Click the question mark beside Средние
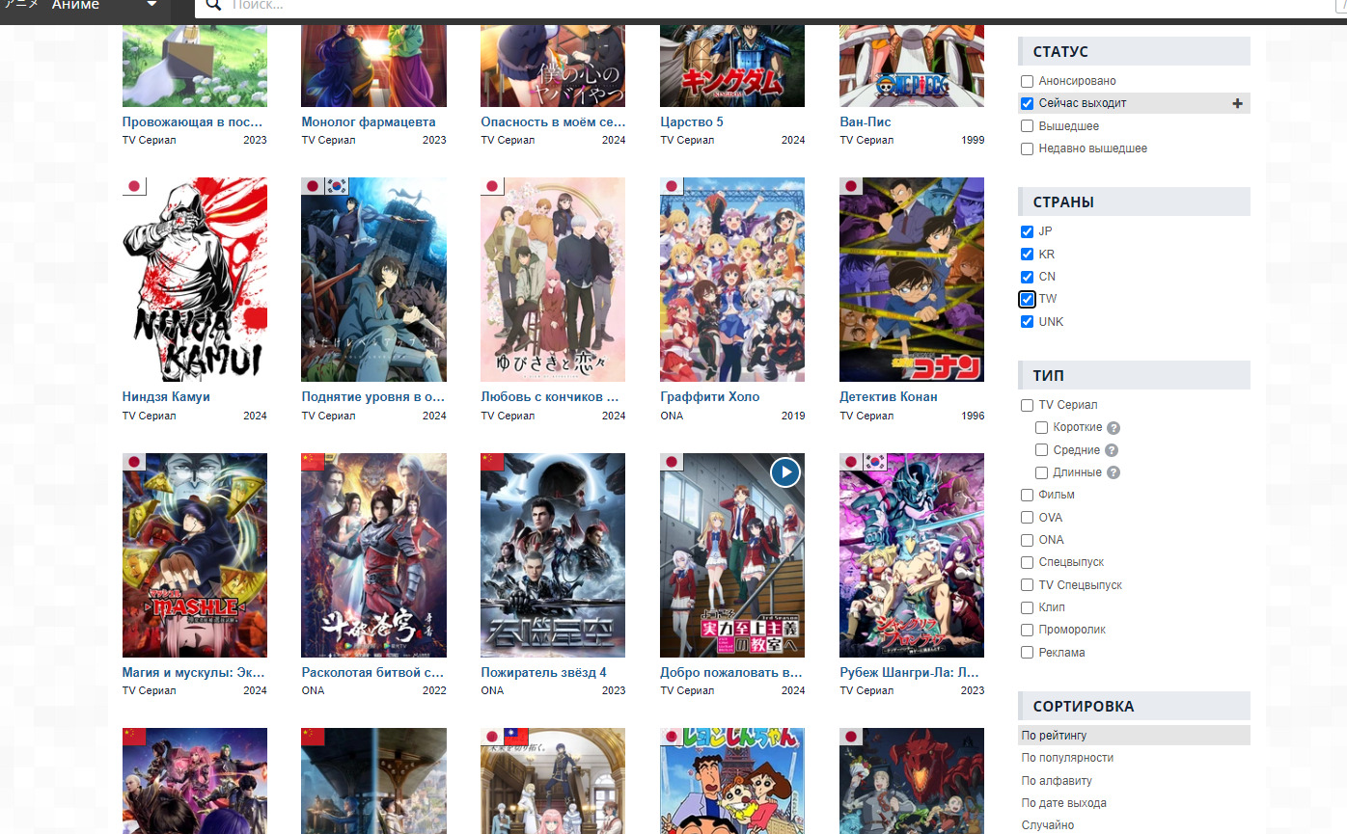Image resolution: width=1347 pixels, height=834 pixels. click(1112, 450)
